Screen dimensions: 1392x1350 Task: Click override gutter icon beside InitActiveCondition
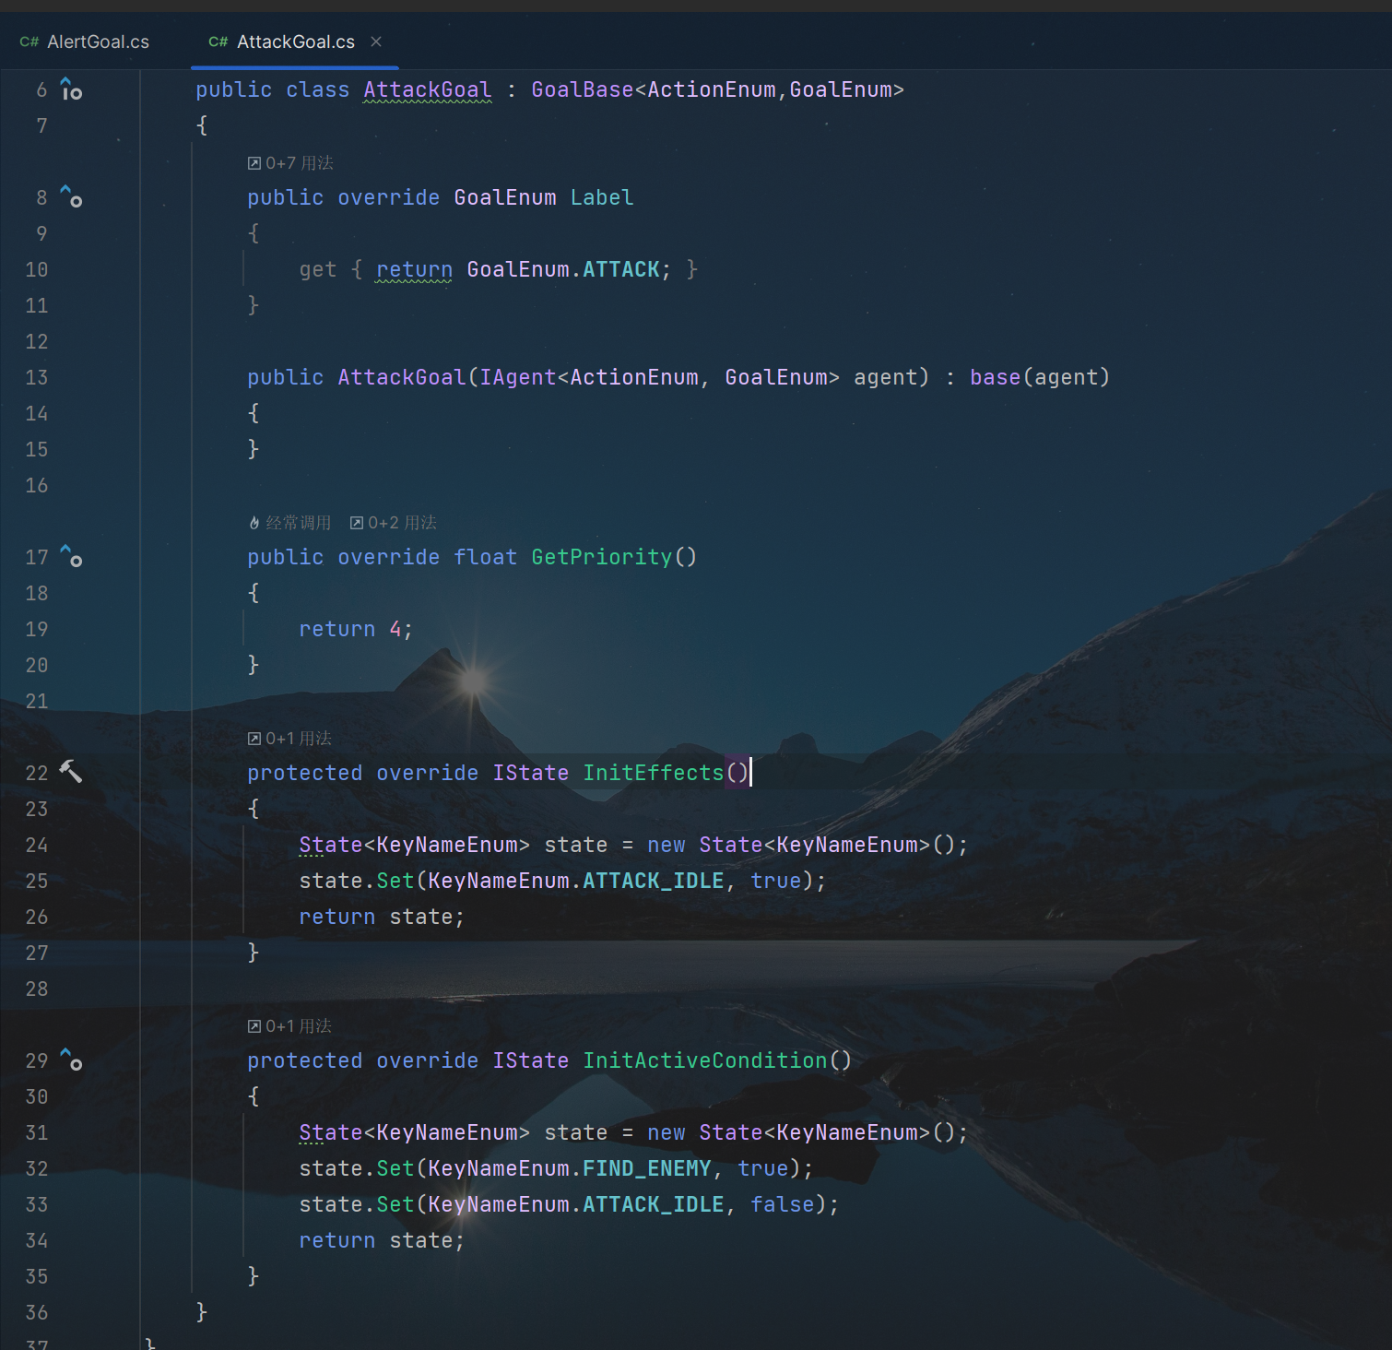pos(71,1060)
